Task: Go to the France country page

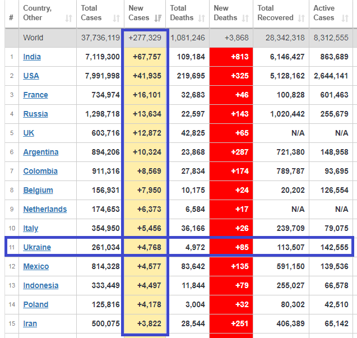Action: pos(35,95)
